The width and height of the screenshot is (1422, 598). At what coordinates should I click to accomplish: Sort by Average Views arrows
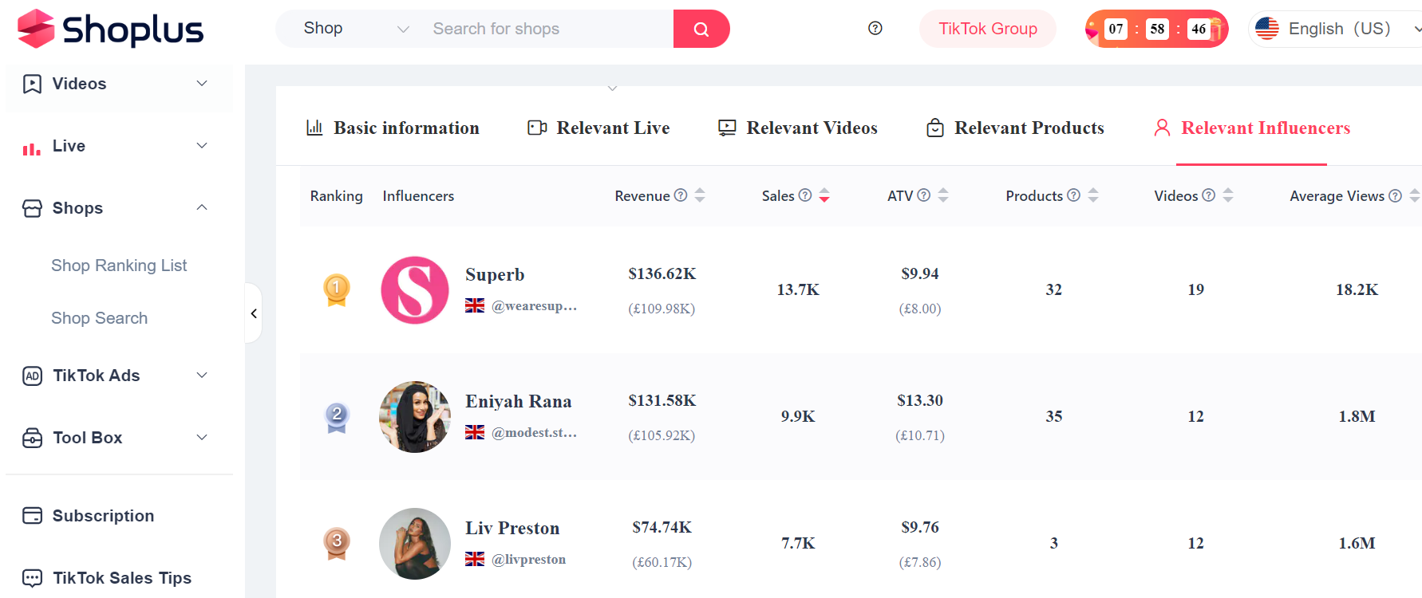(1414, 195)
